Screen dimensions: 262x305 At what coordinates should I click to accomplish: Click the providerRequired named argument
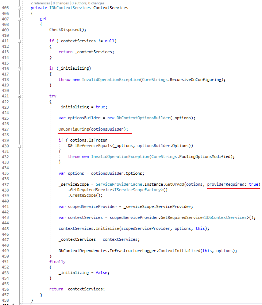click(226, 185)
